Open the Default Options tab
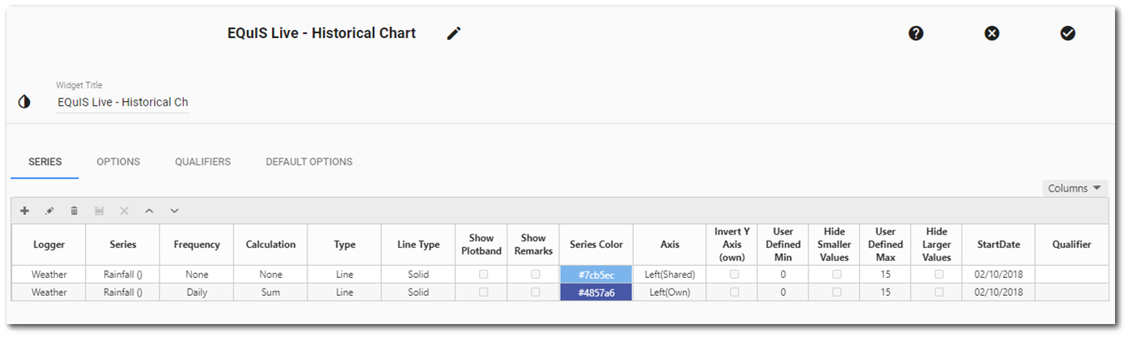 point(309,162)
